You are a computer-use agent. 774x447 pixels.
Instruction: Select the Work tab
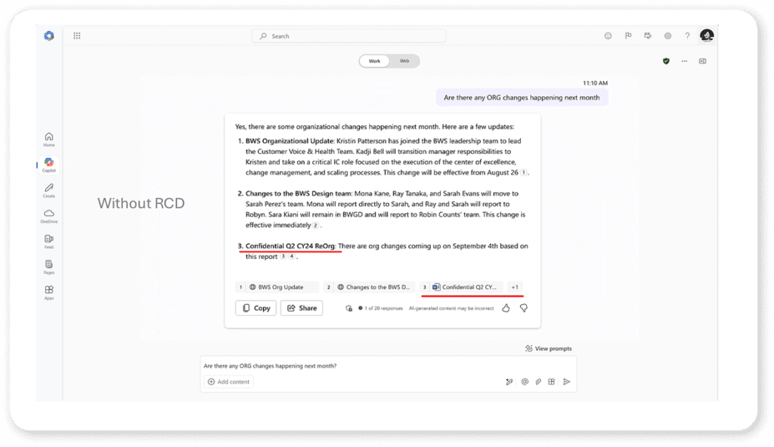tap(375, 61)
